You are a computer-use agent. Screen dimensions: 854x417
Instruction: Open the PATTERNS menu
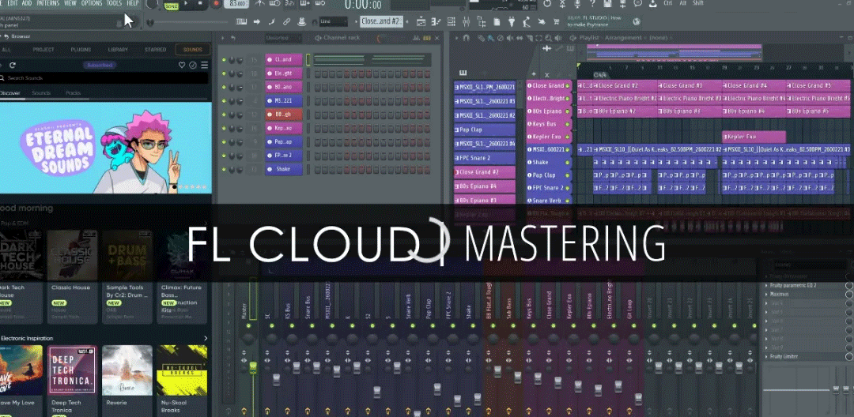pos(47,3)
